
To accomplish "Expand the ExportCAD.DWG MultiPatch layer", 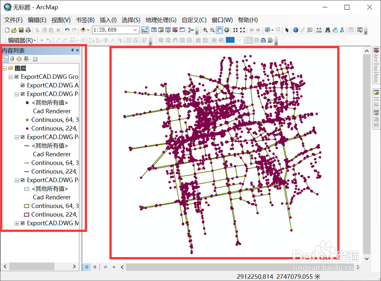I will [17, 223].
